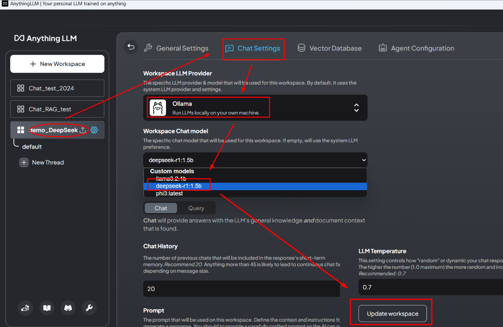503x327 pixels.
Task: Open the Discord icon in sidebar footer
Action: (x=68, y=308)
